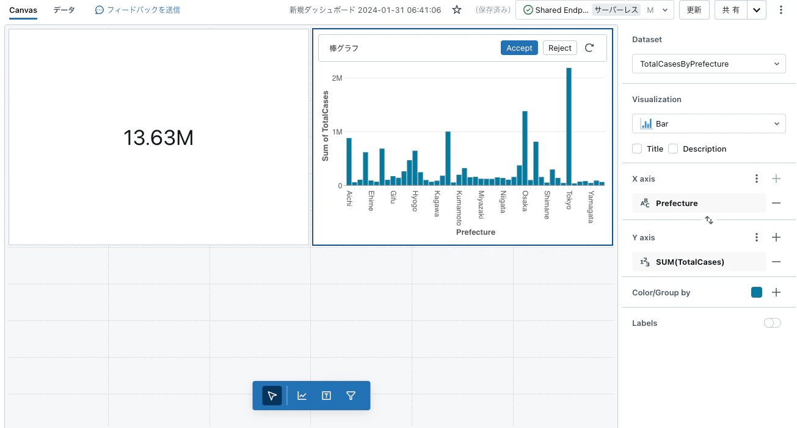Remove Prefecture from X axis
Screen dimensions: 797x428
pyautogui.click(x=776, y=203)
